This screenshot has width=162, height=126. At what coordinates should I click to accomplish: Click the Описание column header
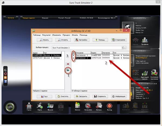tap(83, 53)
